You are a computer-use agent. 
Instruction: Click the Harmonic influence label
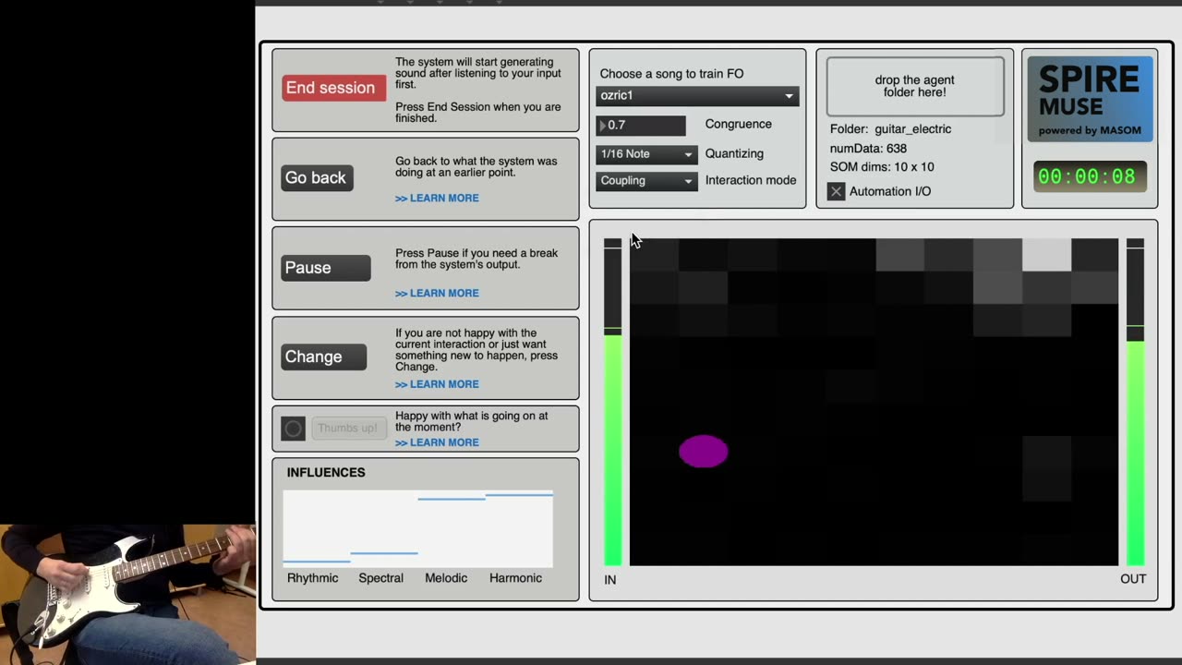coord(515,578)
